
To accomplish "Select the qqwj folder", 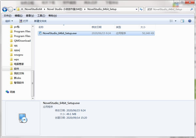I will [17, 50].
